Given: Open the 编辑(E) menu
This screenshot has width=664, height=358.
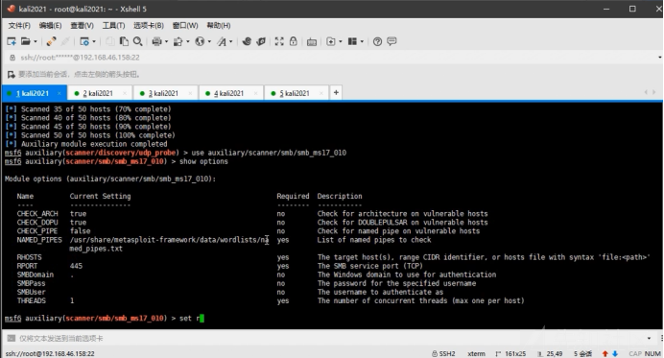Looking at the screenshot, I should tap(51, 25).
